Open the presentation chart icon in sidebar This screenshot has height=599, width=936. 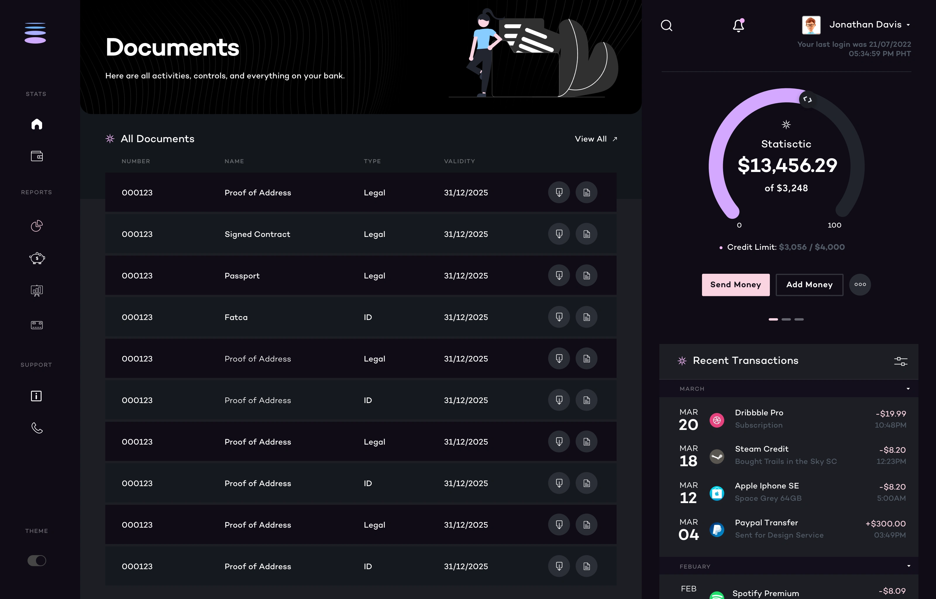pyautogui.click(x=37, y=290)
